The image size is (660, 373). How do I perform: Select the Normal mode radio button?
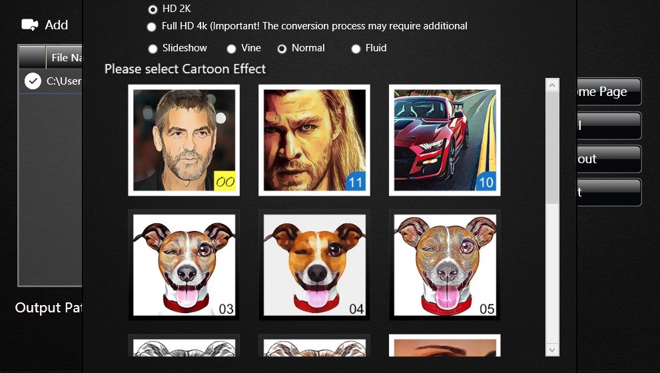pos(282,49)
